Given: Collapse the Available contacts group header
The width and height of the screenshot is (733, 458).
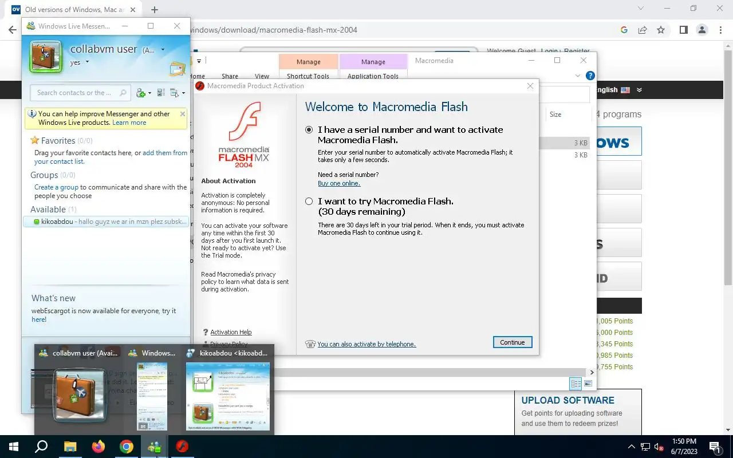Looking at the screenshot, I should (53, 210).
